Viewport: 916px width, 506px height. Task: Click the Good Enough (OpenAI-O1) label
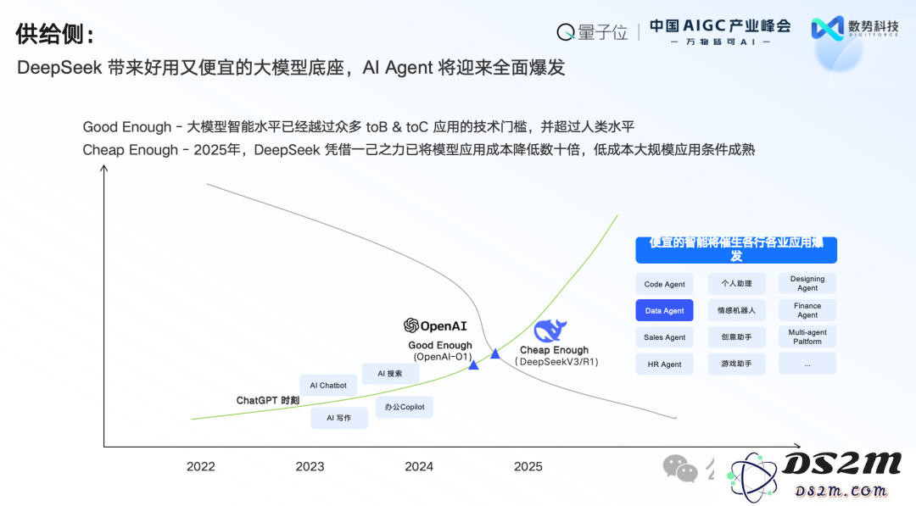440,351
